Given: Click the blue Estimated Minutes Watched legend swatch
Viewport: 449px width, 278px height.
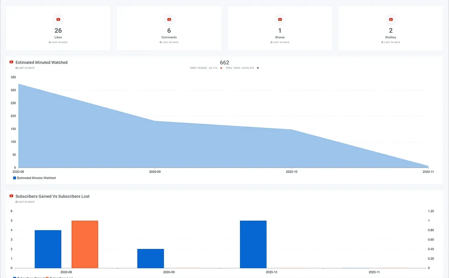Looking at the screenshot, I should tap(14, 178).
